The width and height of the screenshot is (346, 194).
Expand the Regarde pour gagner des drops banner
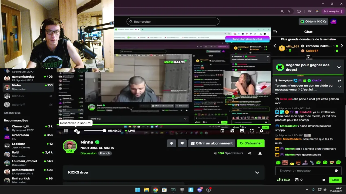tap(339, 67)
